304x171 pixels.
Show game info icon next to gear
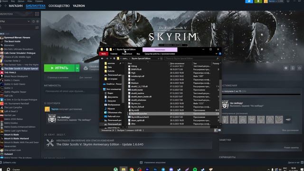click(293, 68)
